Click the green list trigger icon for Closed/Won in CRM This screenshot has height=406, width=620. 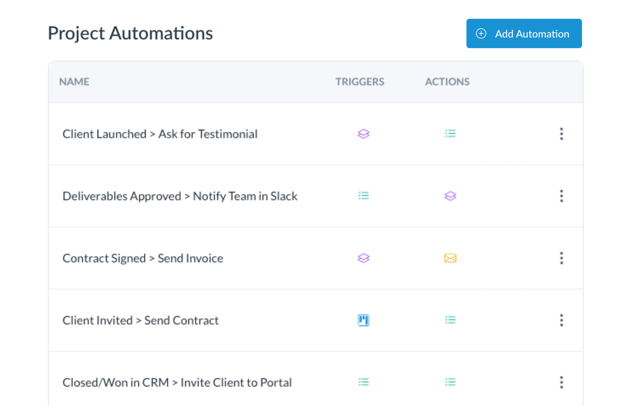coord(363,382)
